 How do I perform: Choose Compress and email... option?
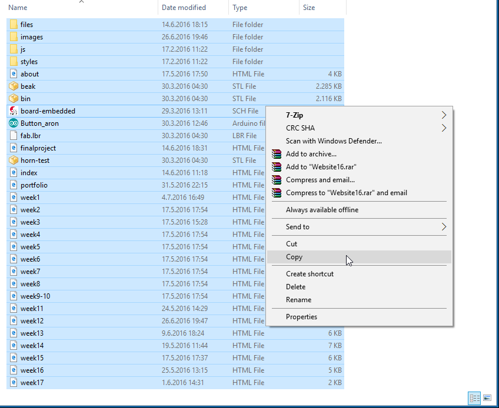[359, 180]
